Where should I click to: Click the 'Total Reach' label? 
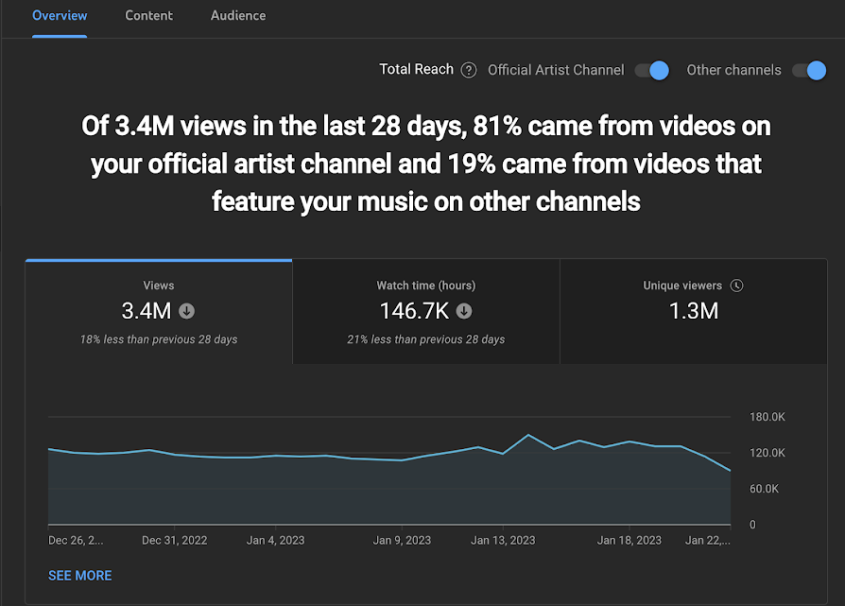point(416,70)
